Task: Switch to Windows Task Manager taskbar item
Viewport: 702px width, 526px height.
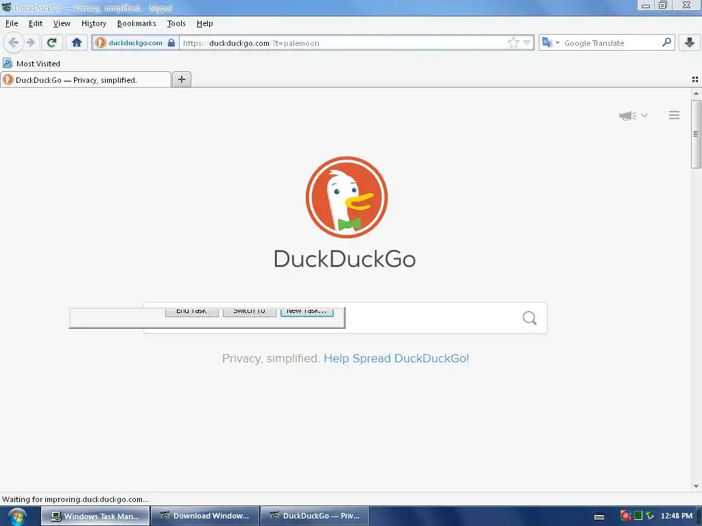Action: (x=95, y=516)
